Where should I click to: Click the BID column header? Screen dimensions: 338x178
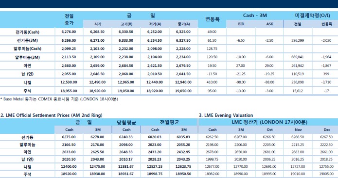click(241, 24)
